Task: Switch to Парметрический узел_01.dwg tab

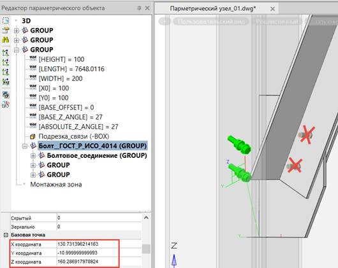Action: 213,9
